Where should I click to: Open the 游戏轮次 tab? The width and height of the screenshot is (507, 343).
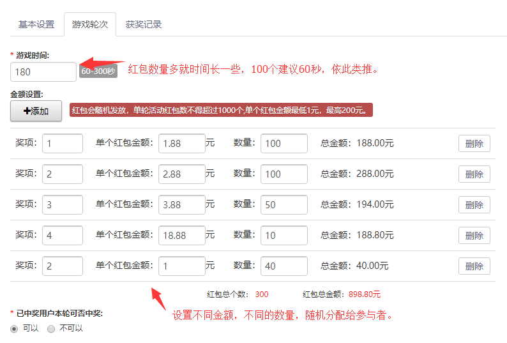(90, 25)
